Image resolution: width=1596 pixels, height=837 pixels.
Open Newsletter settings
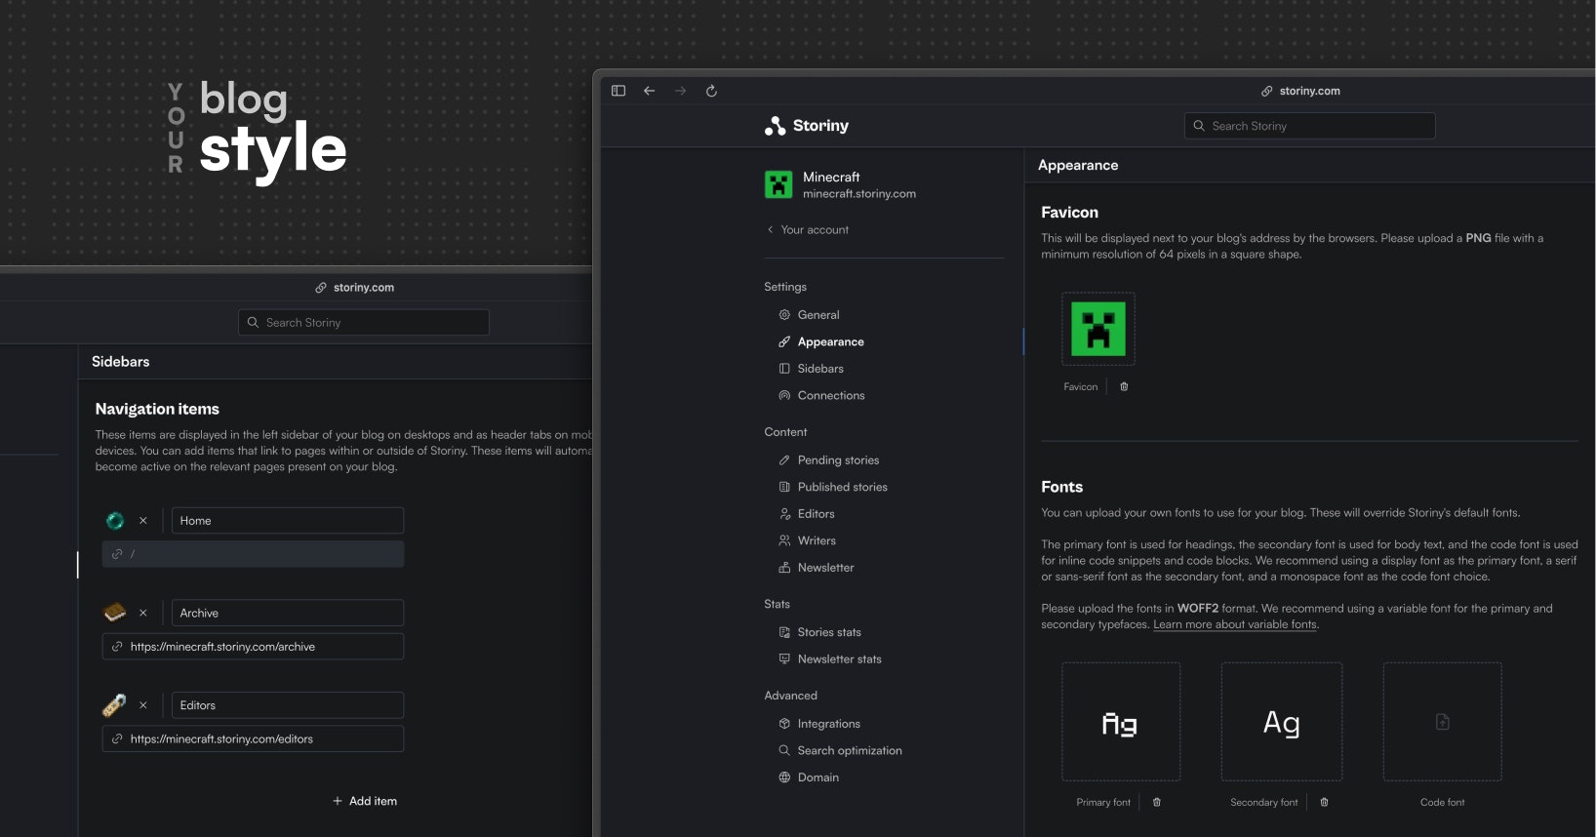[817, 568]
